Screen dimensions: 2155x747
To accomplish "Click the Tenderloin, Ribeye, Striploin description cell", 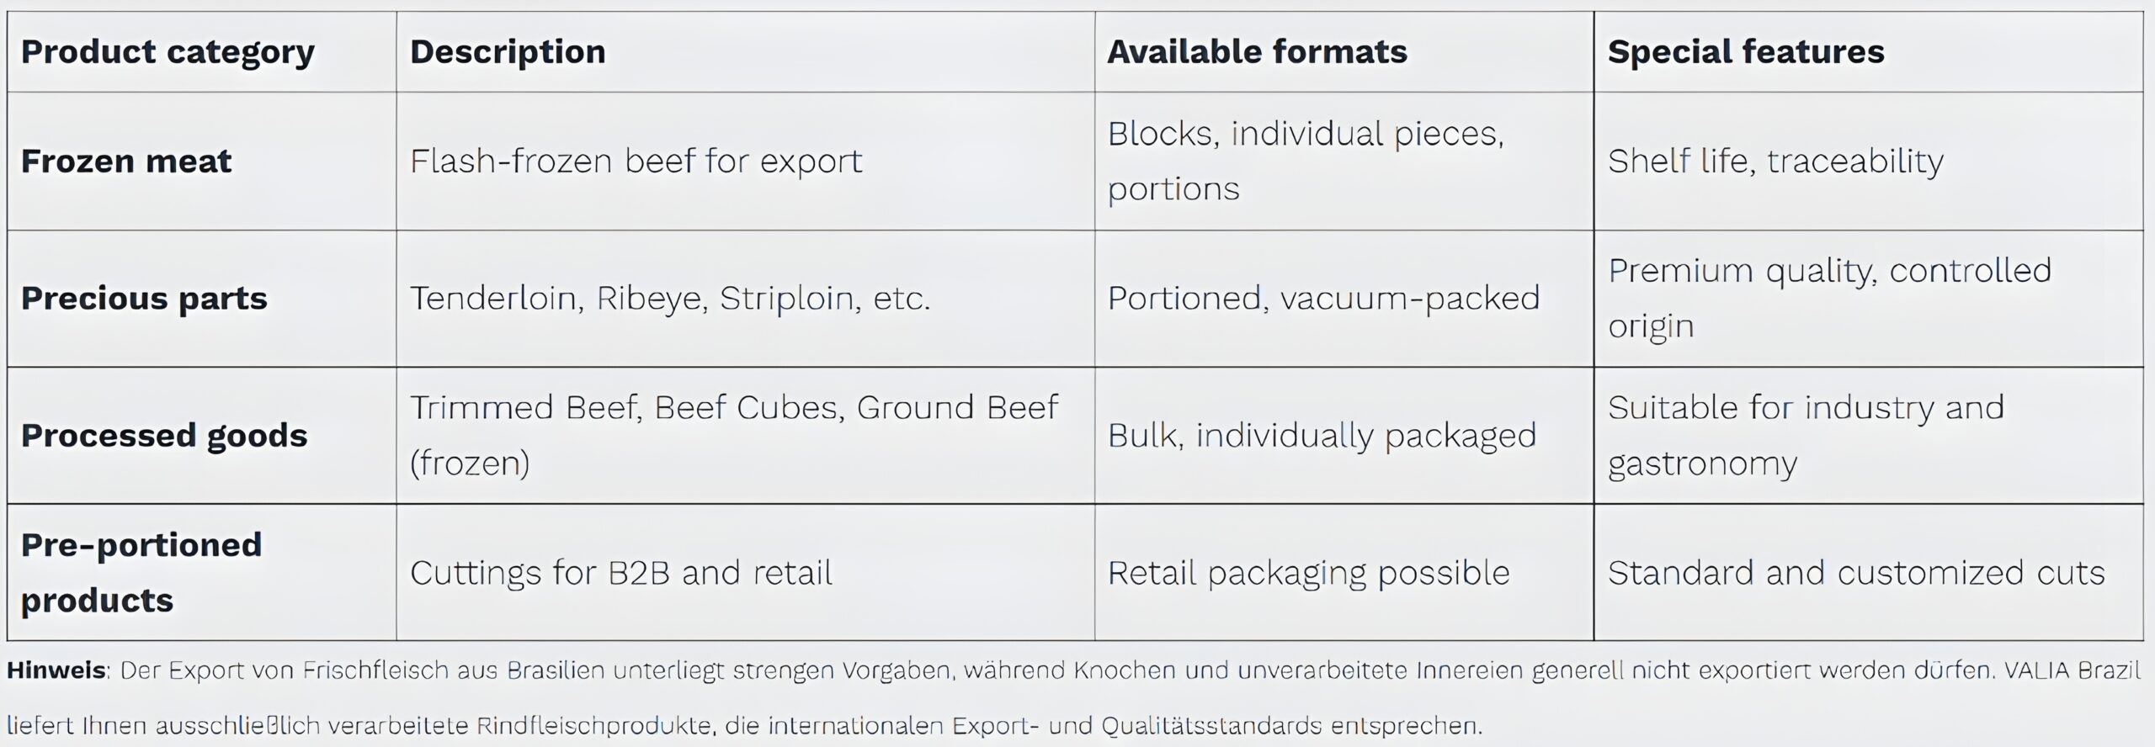I will click(670, 299).
